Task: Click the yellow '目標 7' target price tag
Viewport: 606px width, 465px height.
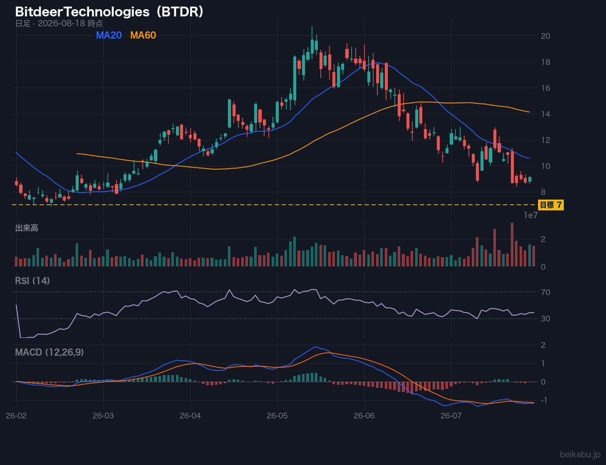Action: tap(551, 205)
